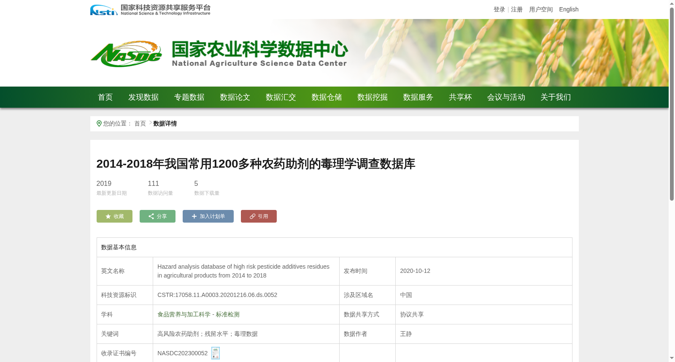Open the 用户空间 link
The width and height of the screenshot is (675, 362).
(x=541, y=9)
